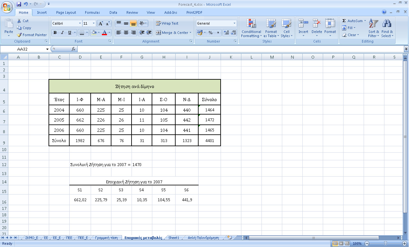Image resolution: width=409 pixels, height=247 pixels.
Task: Insert a new worksheet tab
Action: pyautogui.click(x=230, y=238)
